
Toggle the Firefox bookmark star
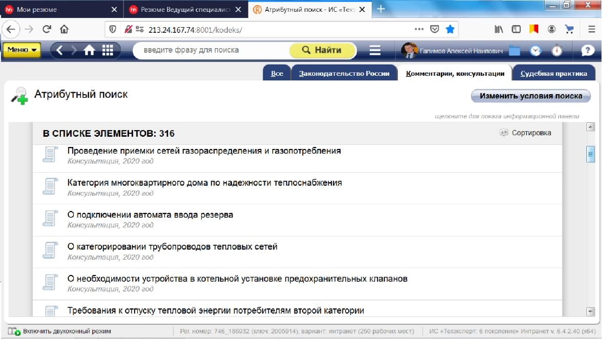click(449, 30)
